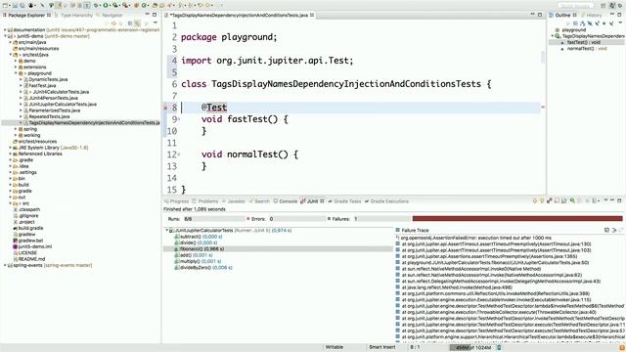Toggle Sort in Outline toolbar

coord(583,23)
